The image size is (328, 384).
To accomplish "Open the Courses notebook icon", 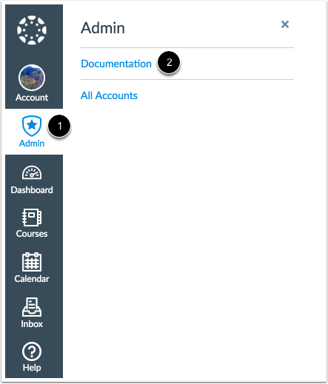I will pyautogui.click(x=32, y=218).
